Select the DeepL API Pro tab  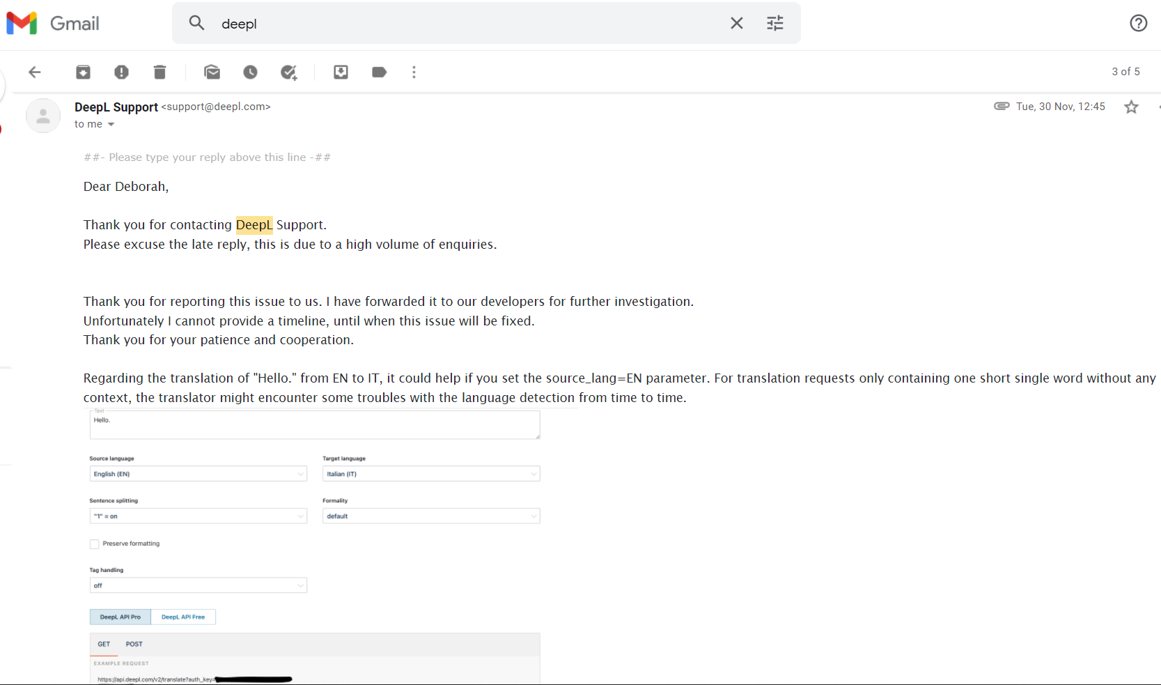(120, 617)
